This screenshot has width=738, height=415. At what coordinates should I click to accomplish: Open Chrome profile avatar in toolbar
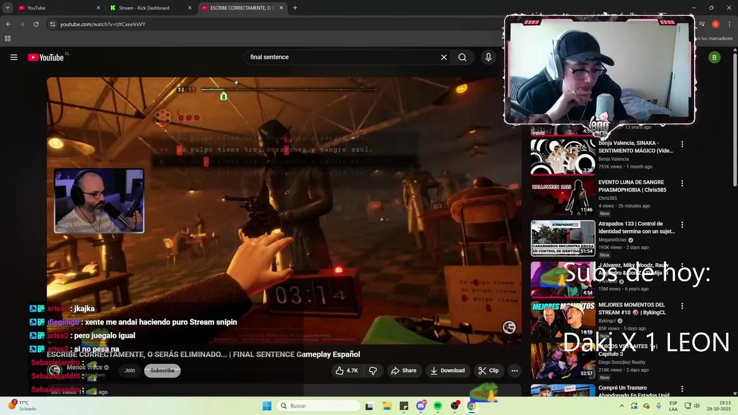(x=716, y=24)
